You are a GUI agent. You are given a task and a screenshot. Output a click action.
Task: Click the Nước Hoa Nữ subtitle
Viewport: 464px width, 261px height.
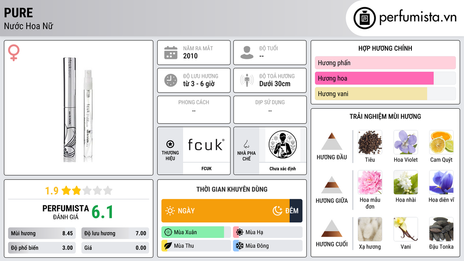point(29,26)
